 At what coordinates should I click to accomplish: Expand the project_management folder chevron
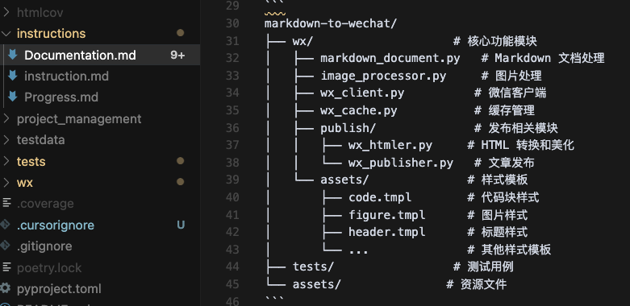click(6, 118)
